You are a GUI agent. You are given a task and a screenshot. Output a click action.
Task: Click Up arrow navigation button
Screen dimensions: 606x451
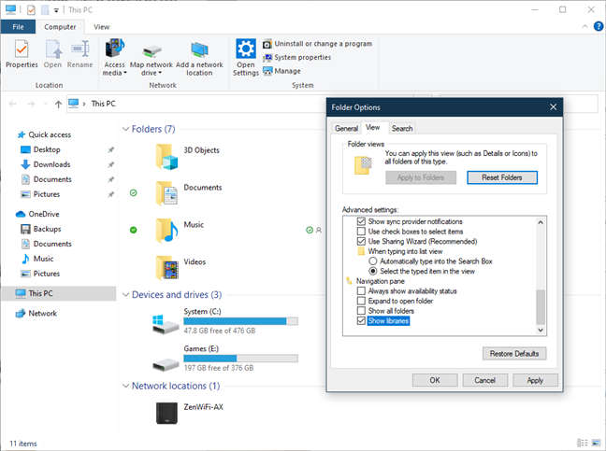(x=58, y=104)
